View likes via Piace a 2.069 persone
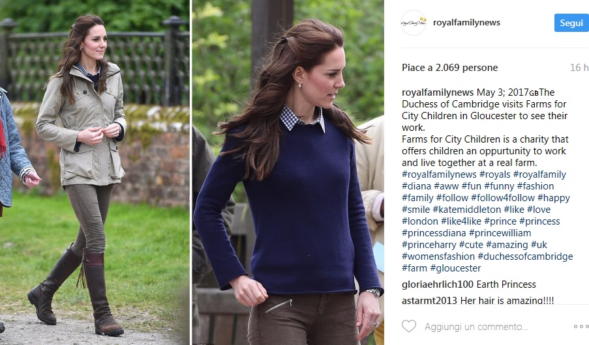Image resolution: width=589 pixels, height=345 pixels. (449, 68)
